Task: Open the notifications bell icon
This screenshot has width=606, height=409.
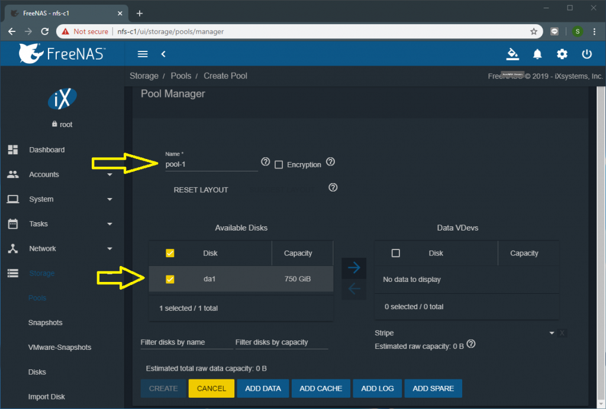Action: click(x=537, y=54)
